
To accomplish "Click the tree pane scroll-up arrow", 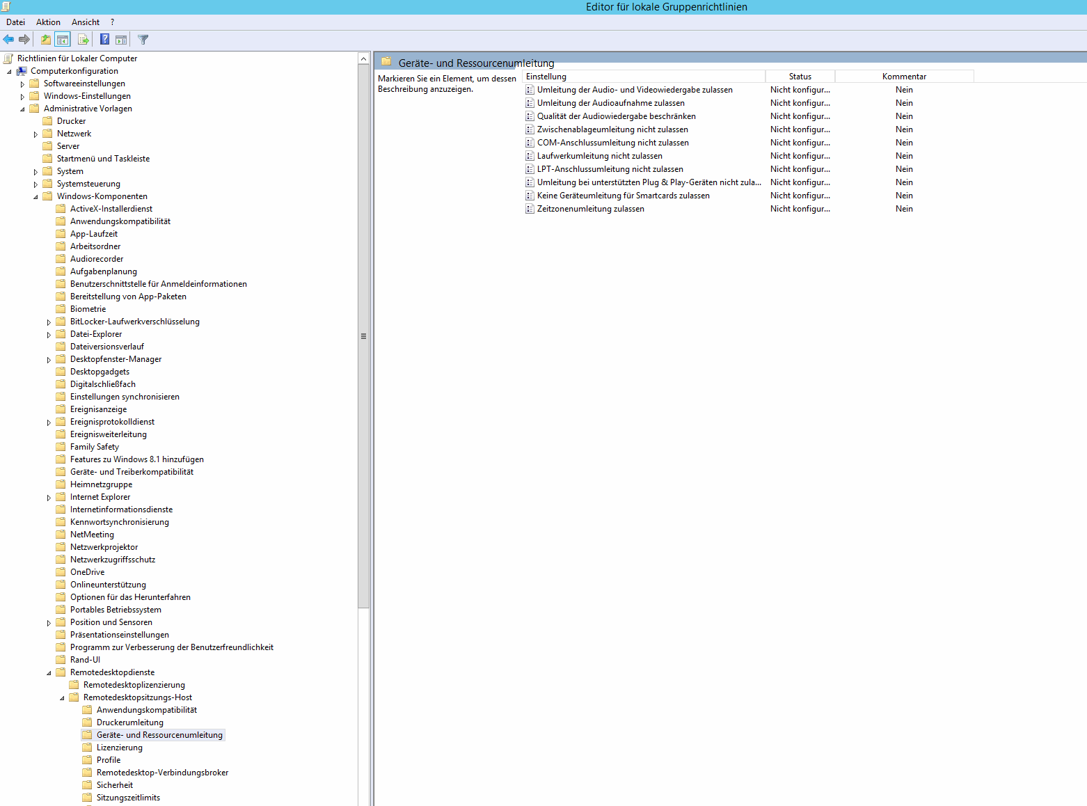I will pos(363,58).
